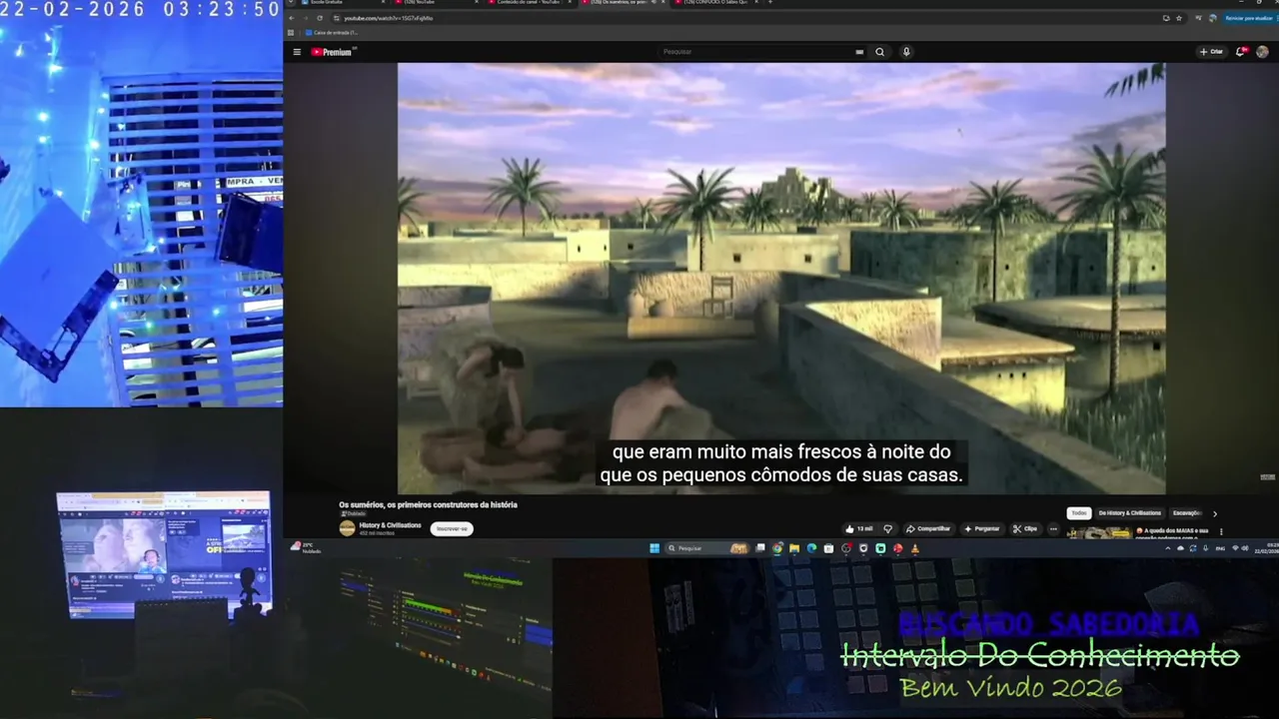1279x719 pixels.
Task: Go back with browser back arrow
Action: (x=292, y=18)
